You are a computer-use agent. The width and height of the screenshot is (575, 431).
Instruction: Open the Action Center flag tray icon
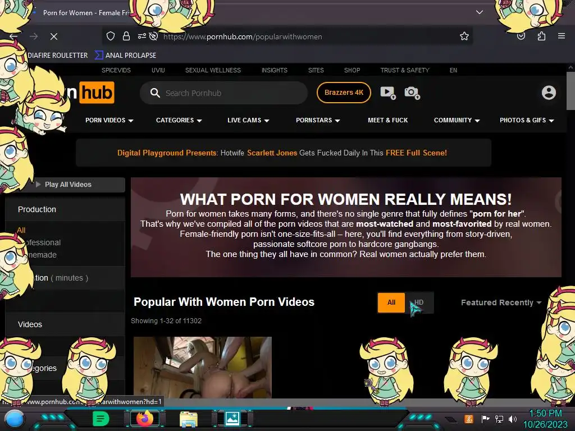485,419
